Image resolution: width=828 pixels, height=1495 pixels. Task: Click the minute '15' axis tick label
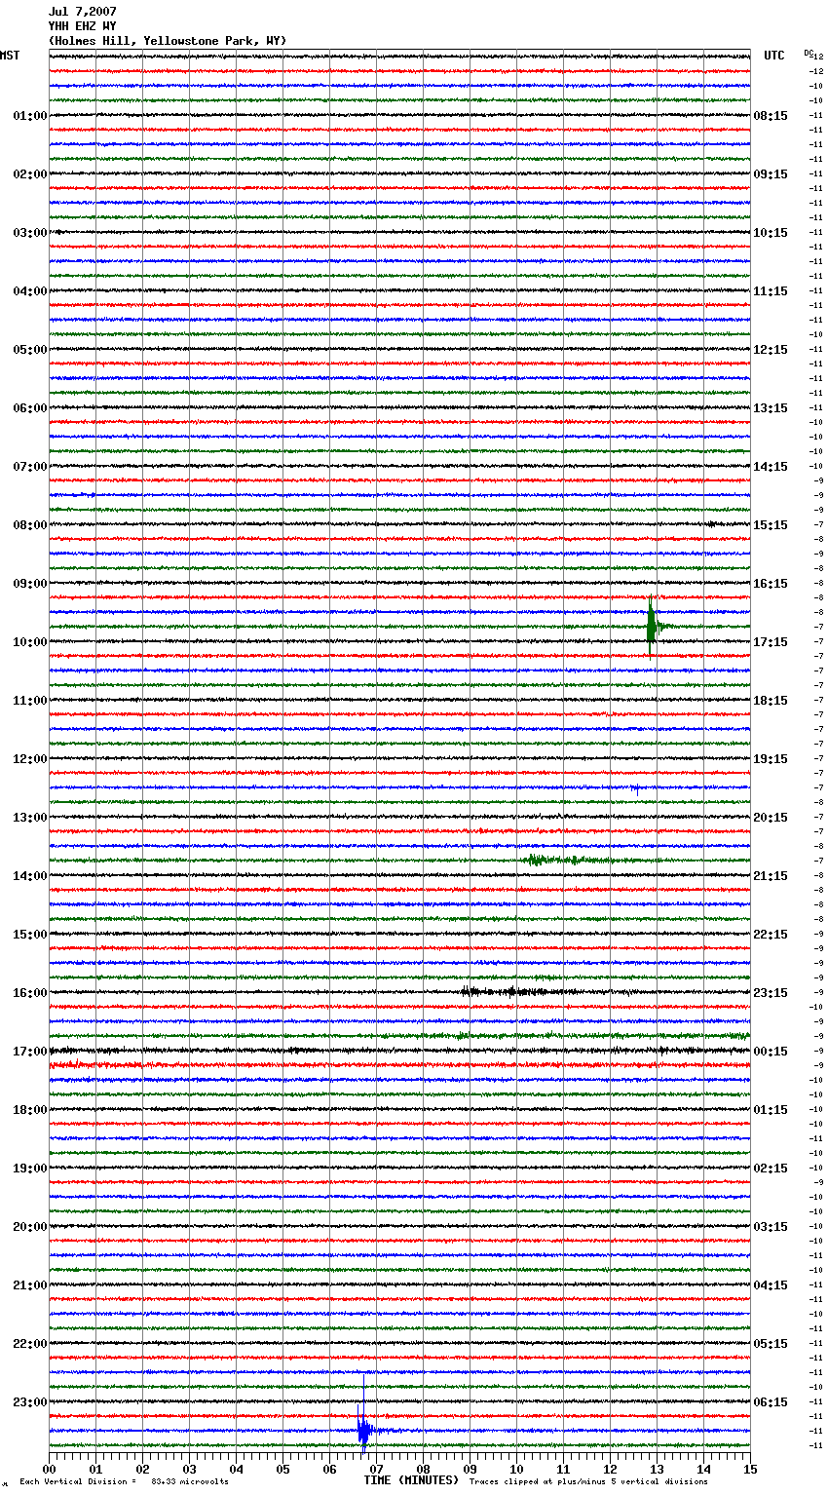tap(750, 1469)
